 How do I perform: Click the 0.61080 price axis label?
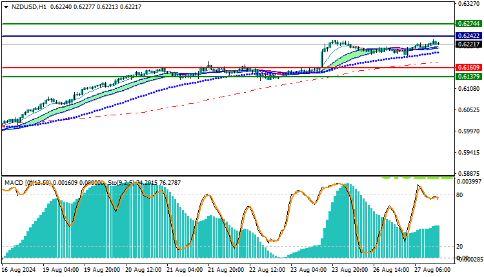pyautogui.click(x=469, y=89)
